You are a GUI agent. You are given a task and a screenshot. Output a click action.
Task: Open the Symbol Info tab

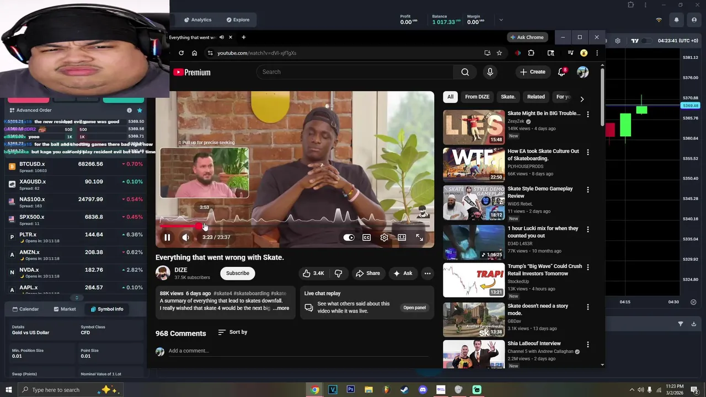pyautogui.click(x=107, y=309)
